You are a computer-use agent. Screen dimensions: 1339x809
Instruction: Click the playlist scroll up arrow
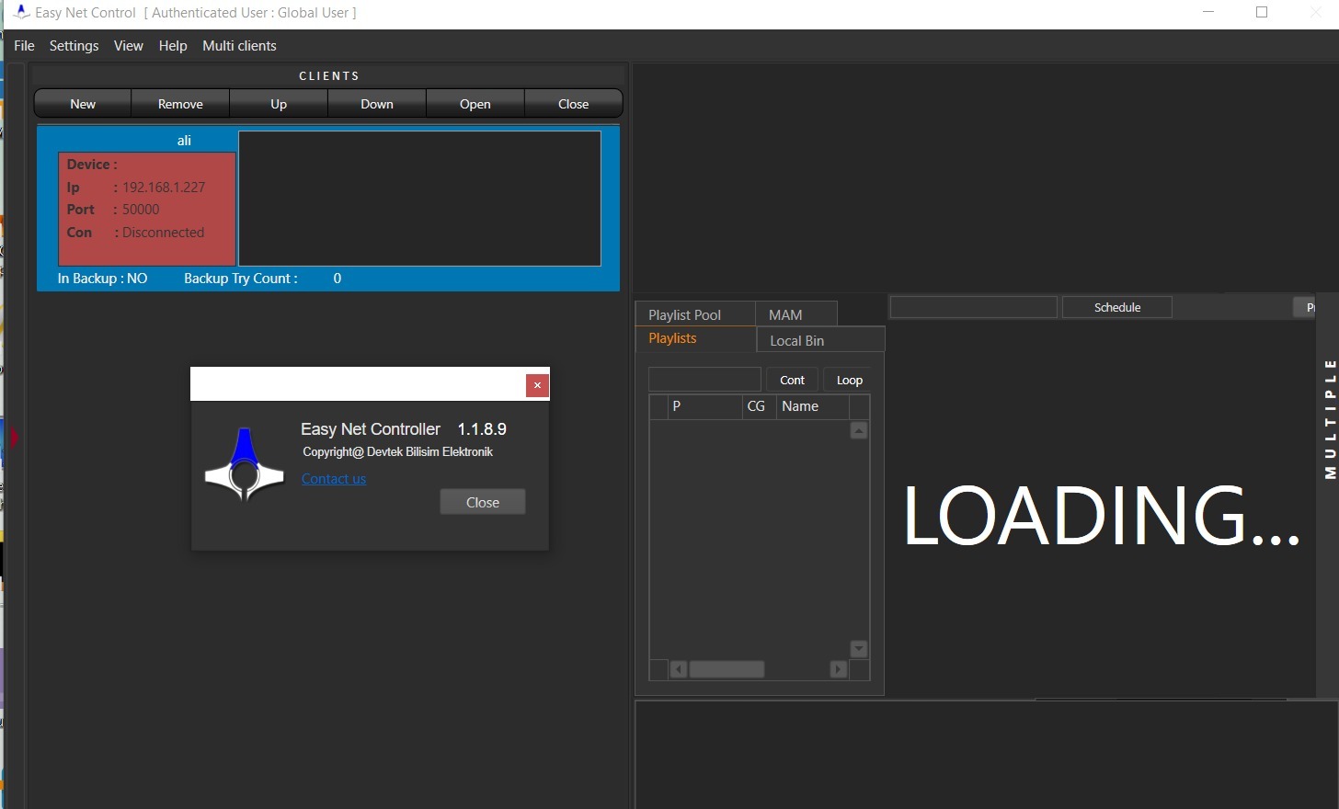[859, 430]
